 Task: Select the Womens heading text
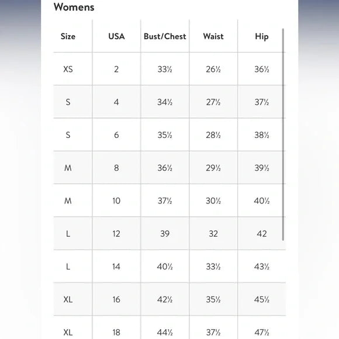tap(74, 7)
